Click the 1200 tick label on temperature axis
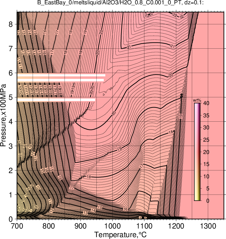This screenshot has height=239, width=226. 176,226
